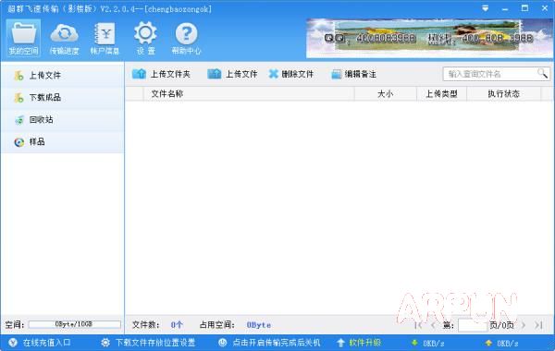This screenshot has height=351, width=555.
Task: Maximize the application window
Action: [x=524, y=8]
